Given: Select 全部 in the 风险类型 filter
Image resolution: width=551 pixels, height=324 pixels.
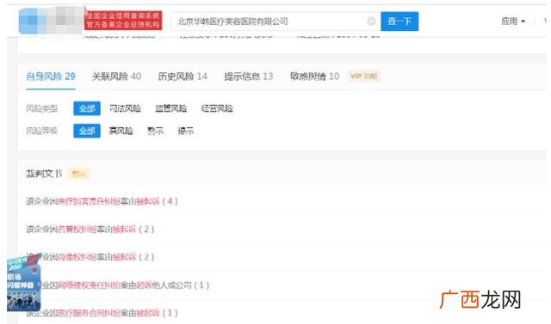Looking at the screenshot, I should coord(87,108).
